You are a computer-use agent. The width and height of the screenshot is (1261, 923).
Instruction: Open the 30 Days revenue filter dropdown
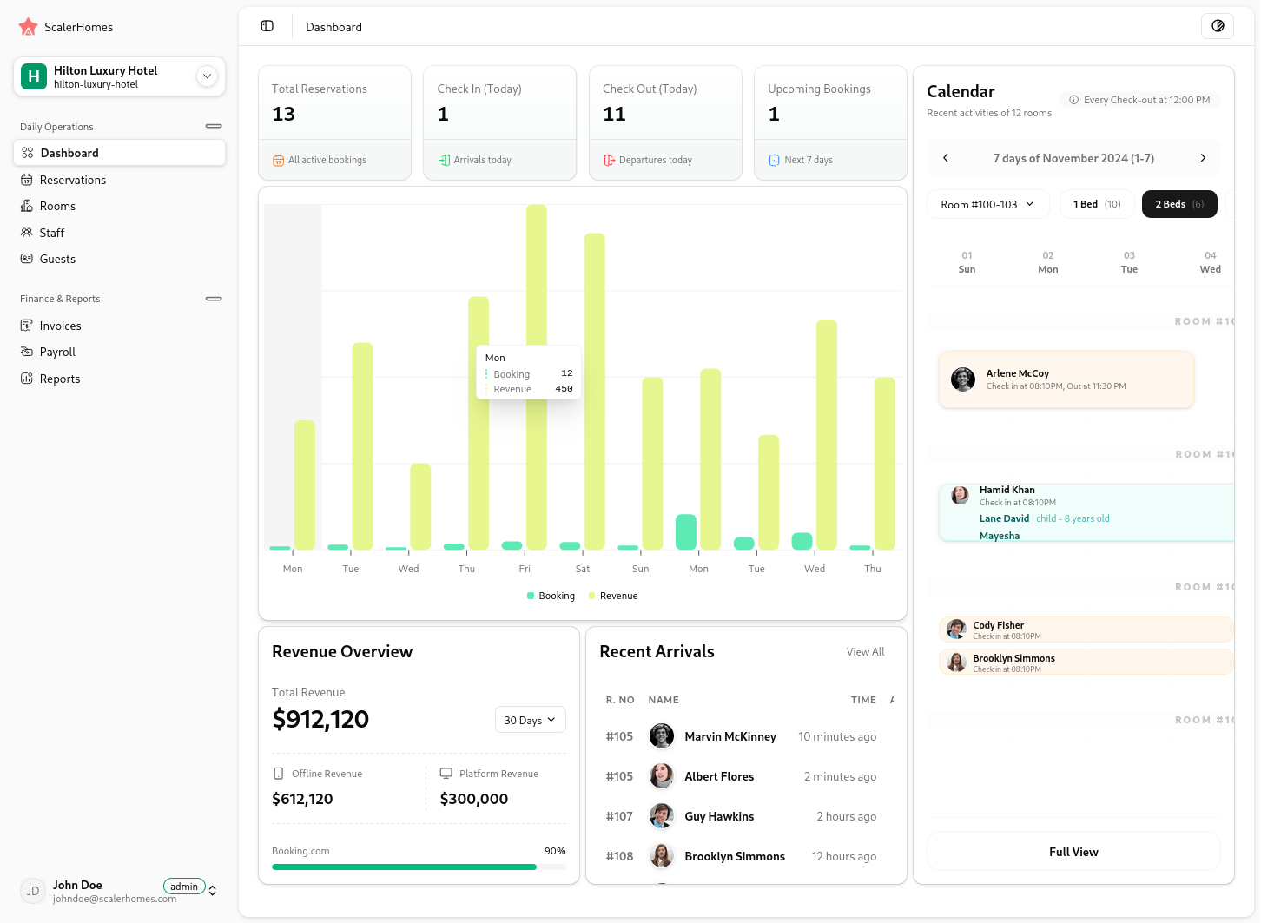point(530,719)
